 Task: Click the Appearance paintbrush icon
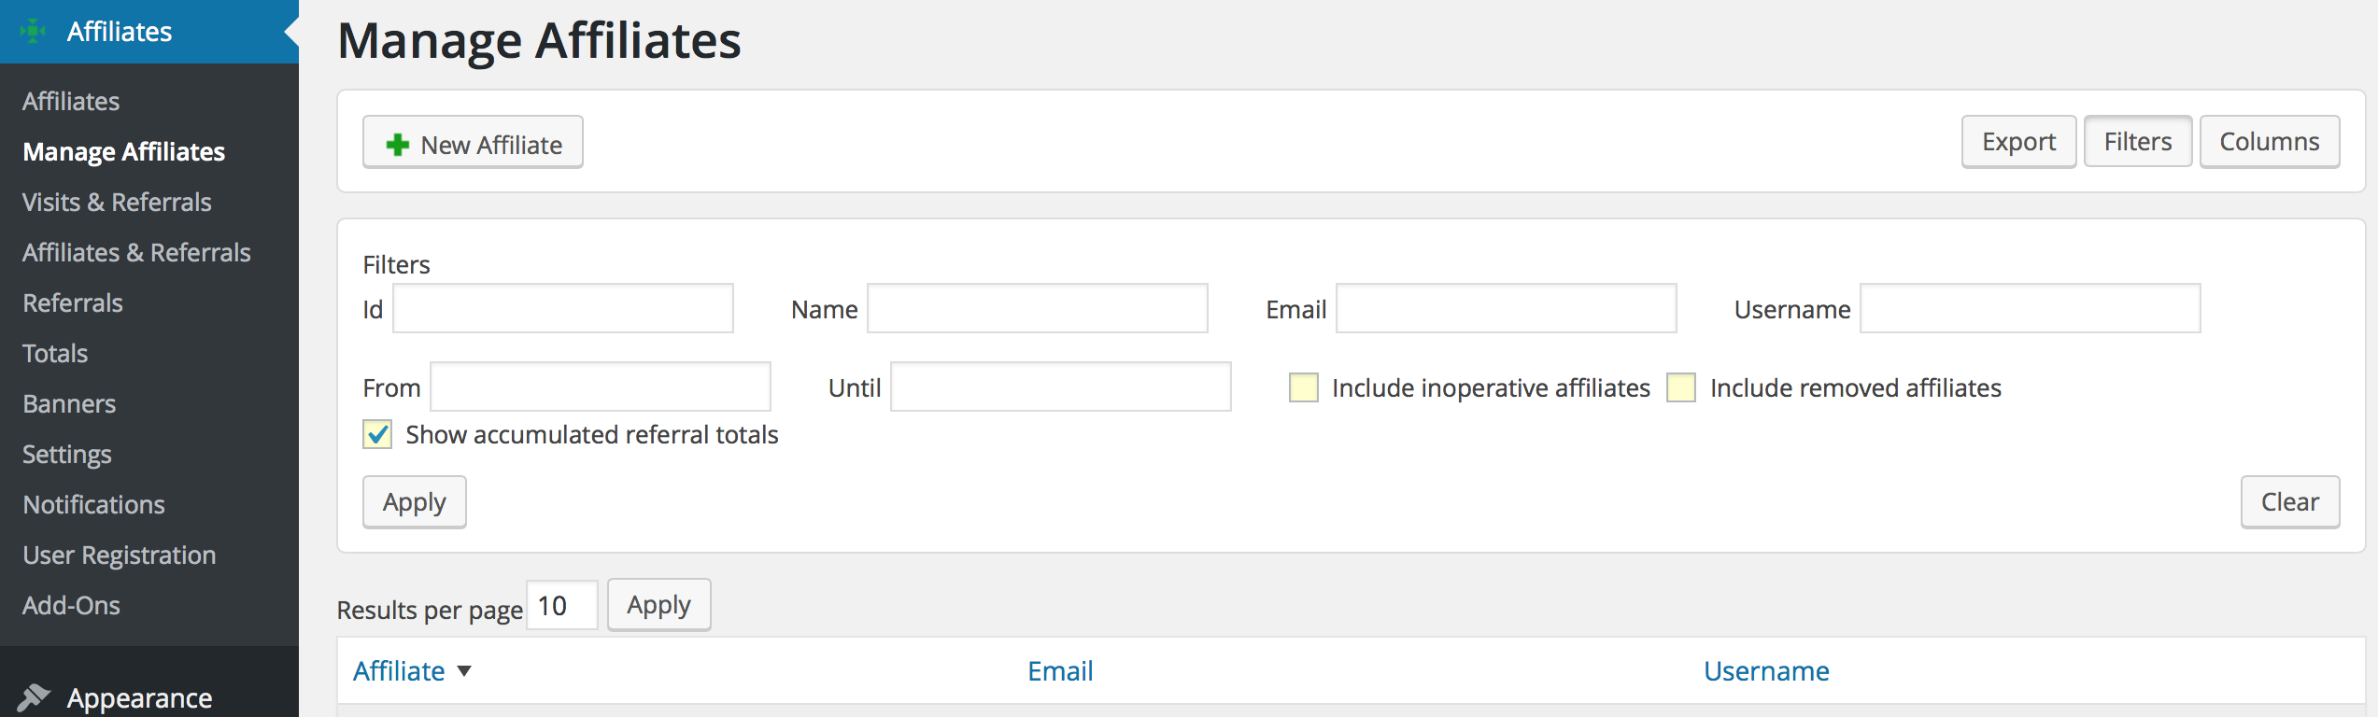[x=34, y=697]
